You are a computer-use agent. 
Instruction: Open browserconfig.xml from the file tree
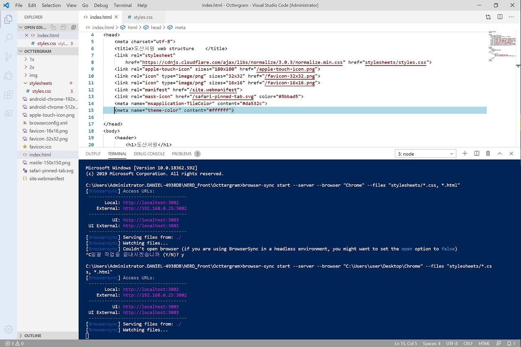(48, 123)
